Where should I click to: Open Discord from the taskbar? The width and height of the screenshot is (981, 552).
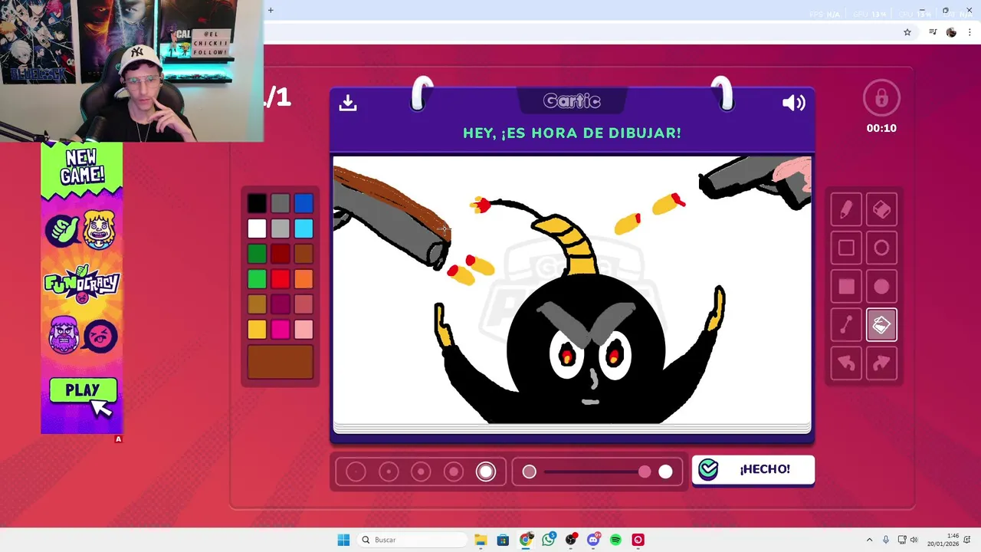[x=593, y=540]
